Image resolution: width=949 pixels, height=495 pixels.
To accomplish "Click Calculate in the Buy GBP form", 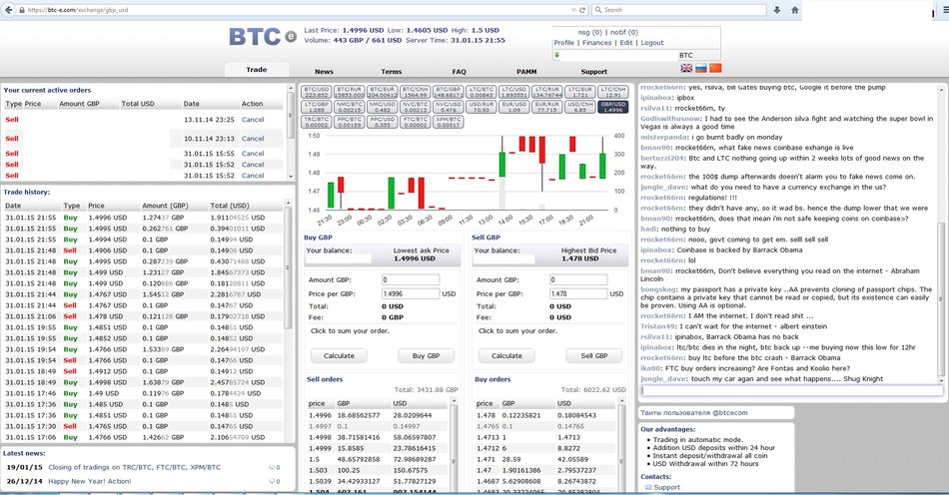I will click(339, 356).
